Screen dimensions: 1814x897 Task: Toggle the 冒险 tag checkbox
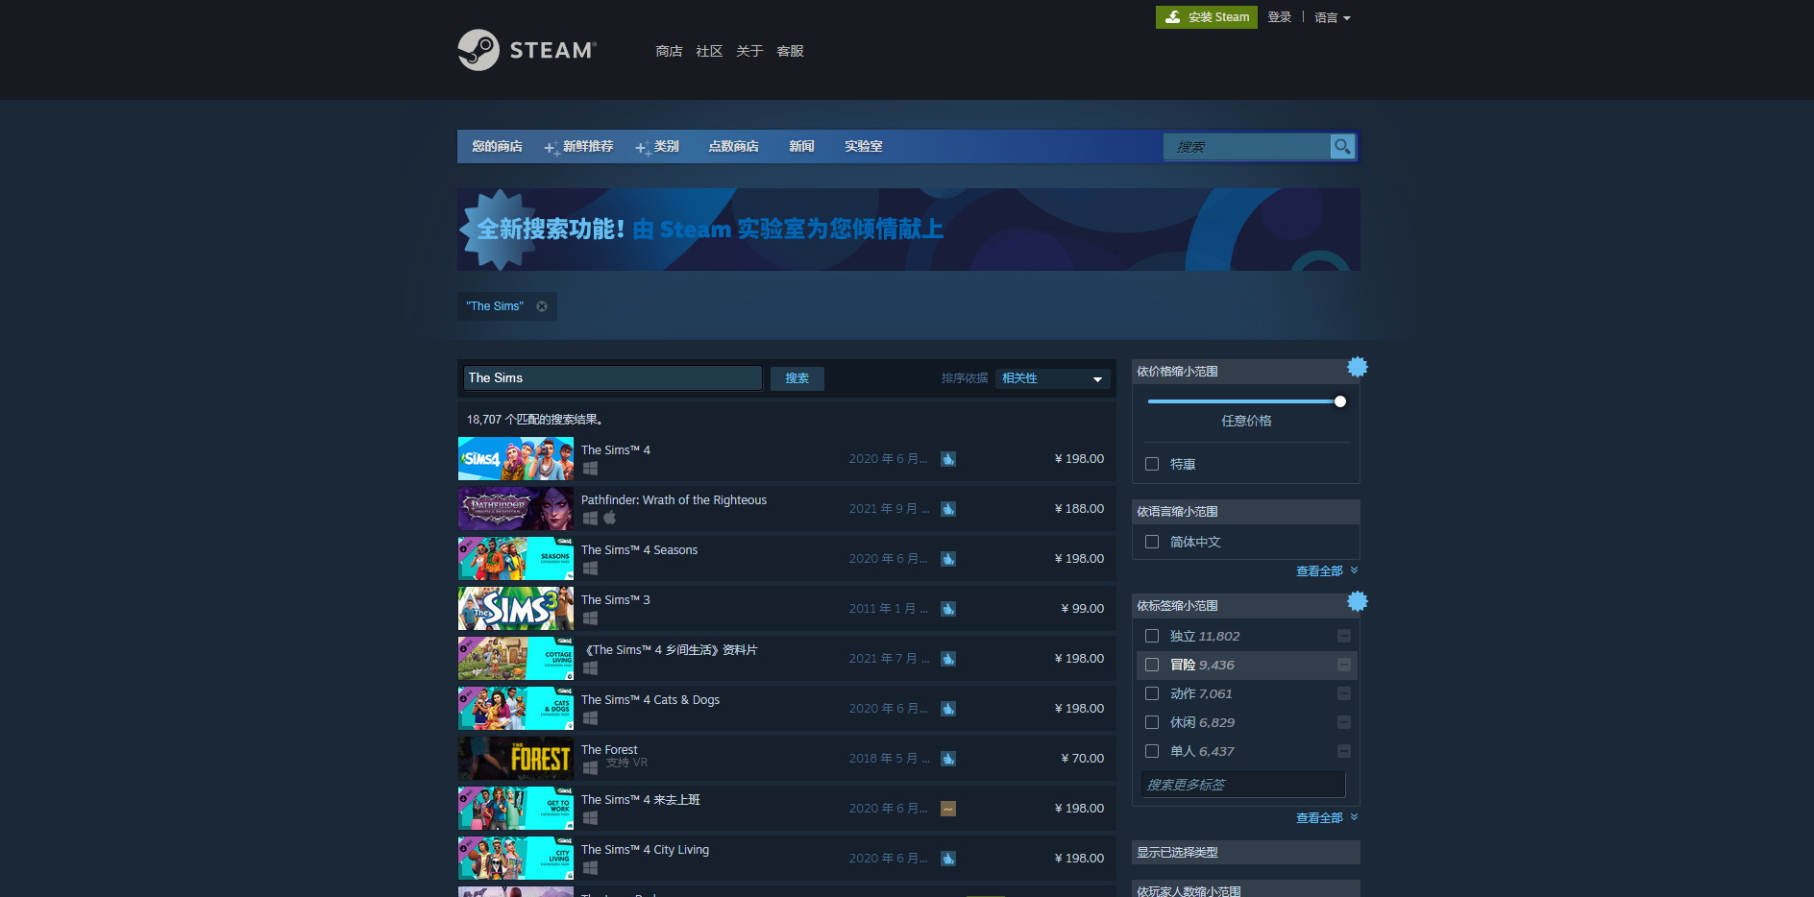coord(1152,665)
